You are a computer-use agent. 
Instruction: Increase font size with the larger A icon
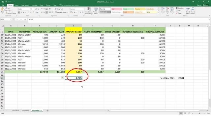tap(36, 9)
